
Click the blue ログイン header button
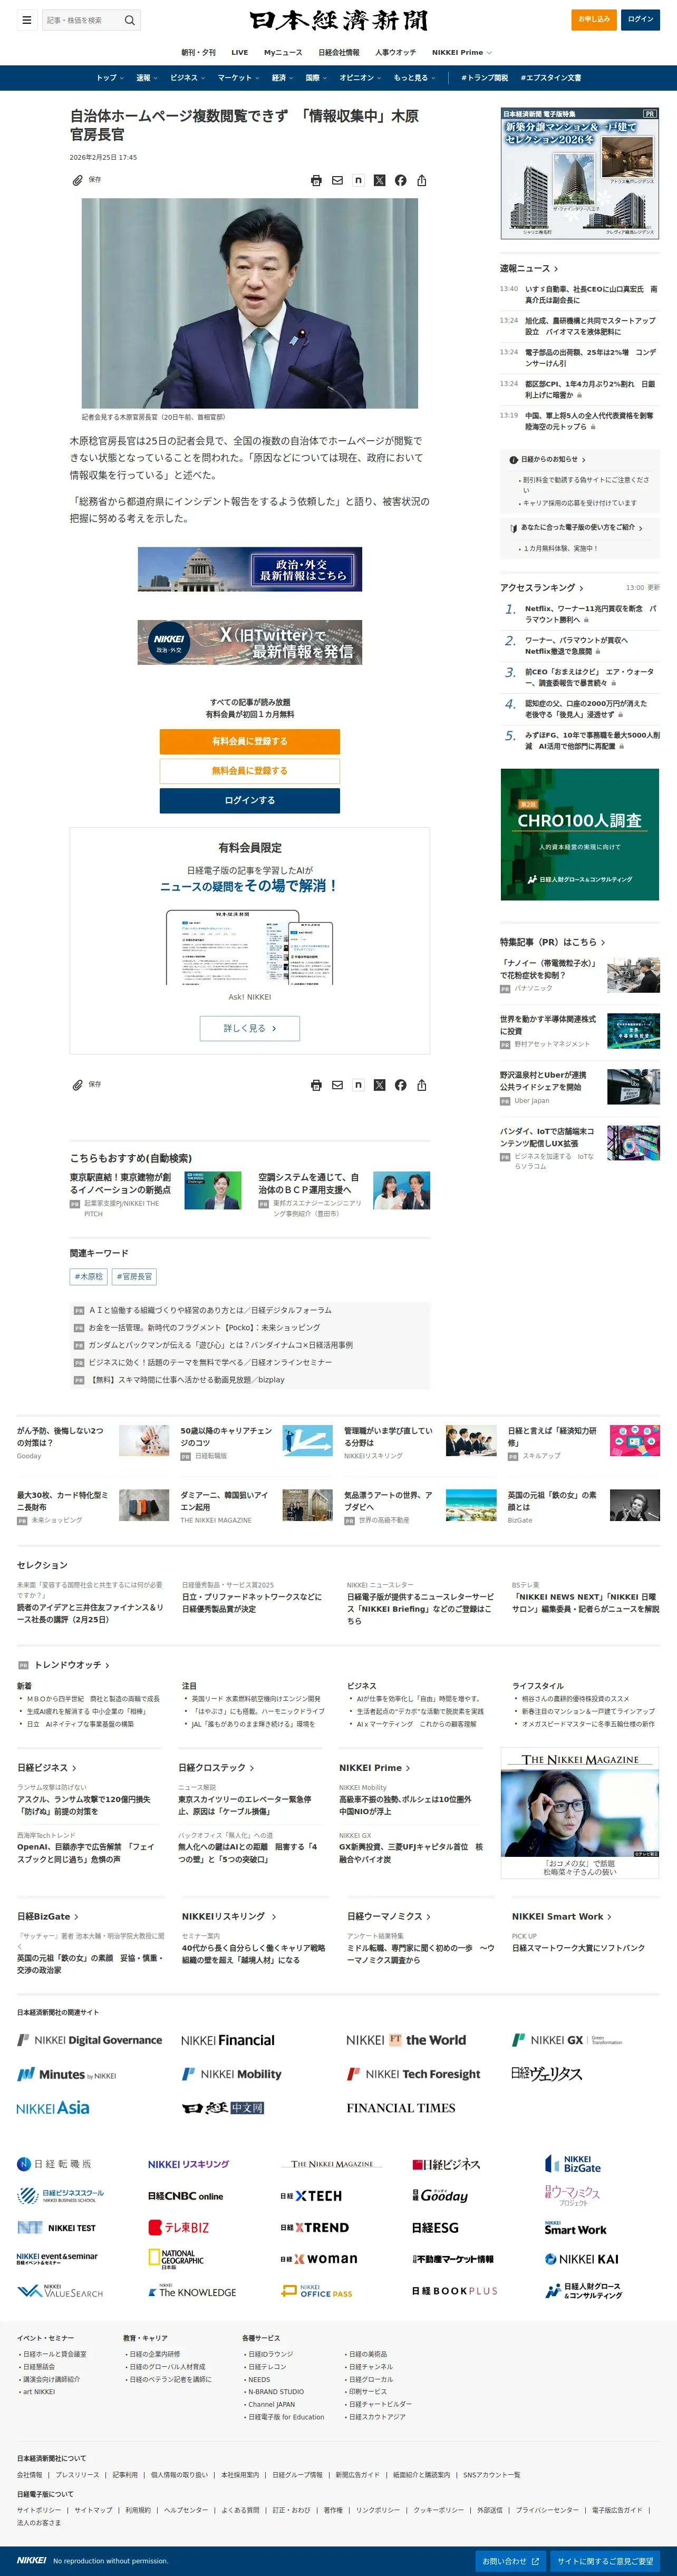(640, 19)
